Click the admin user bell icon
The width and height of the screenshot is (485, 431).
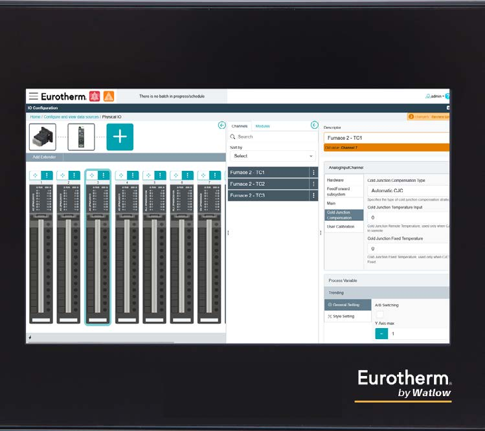tap(428, 96)
